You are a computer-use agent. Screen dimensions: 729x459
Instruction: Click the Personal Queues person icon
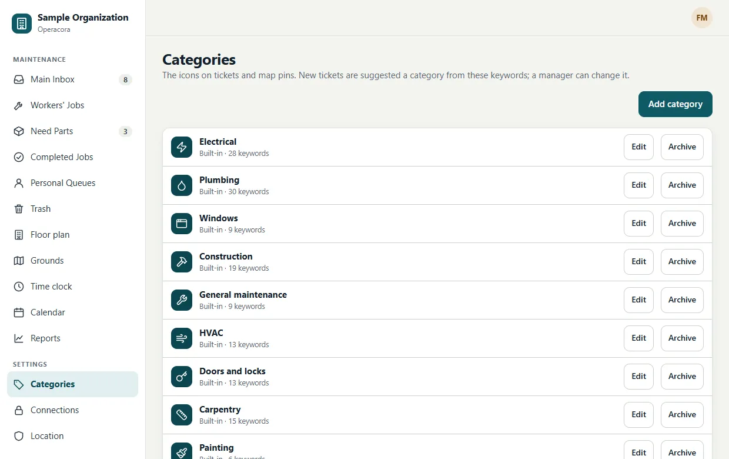pyautogui.click(x=19, y=183)
